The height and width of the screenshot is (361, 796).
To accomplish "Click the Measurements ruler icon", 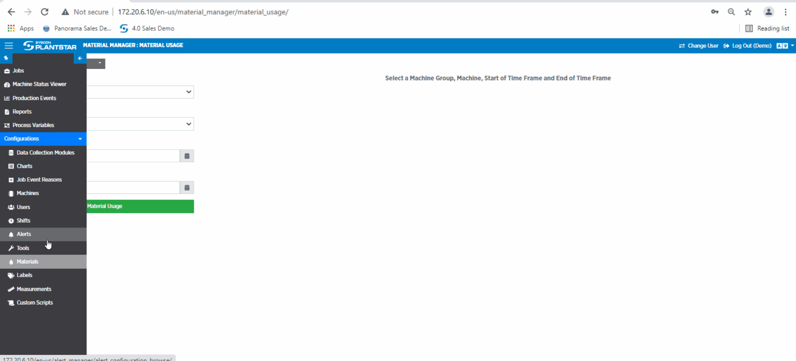I will (11, 289).
